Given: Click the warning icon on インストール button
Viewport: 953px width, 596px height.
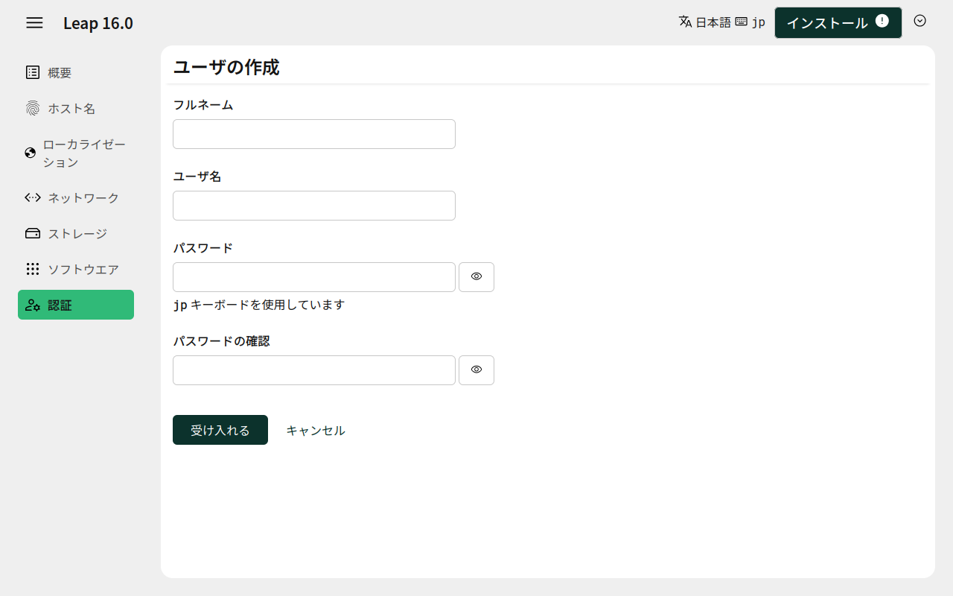Looking at the screenshot, I should [x=882, y=21].
